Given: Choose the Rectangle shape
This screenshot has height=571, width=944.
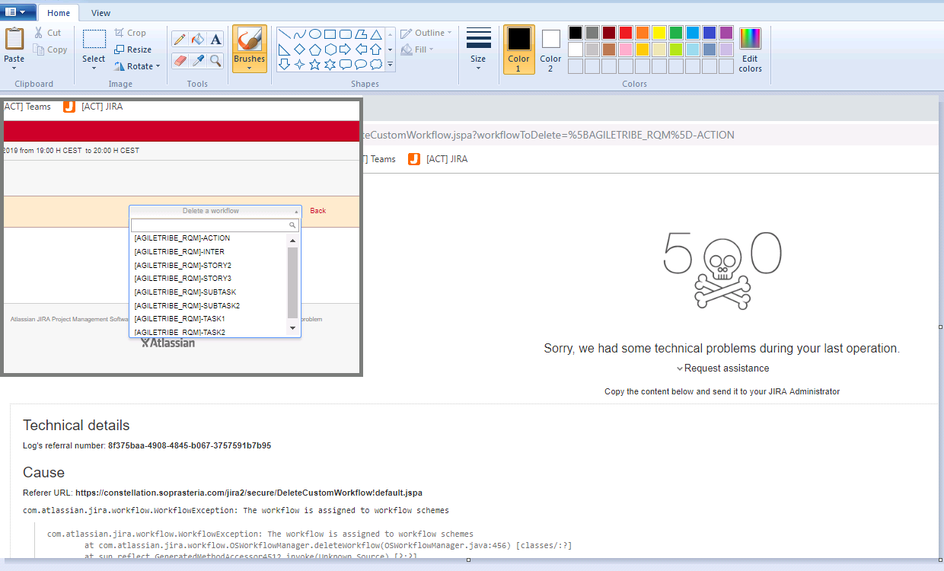Looking at the screenshot, I should (x=330, y=34).
